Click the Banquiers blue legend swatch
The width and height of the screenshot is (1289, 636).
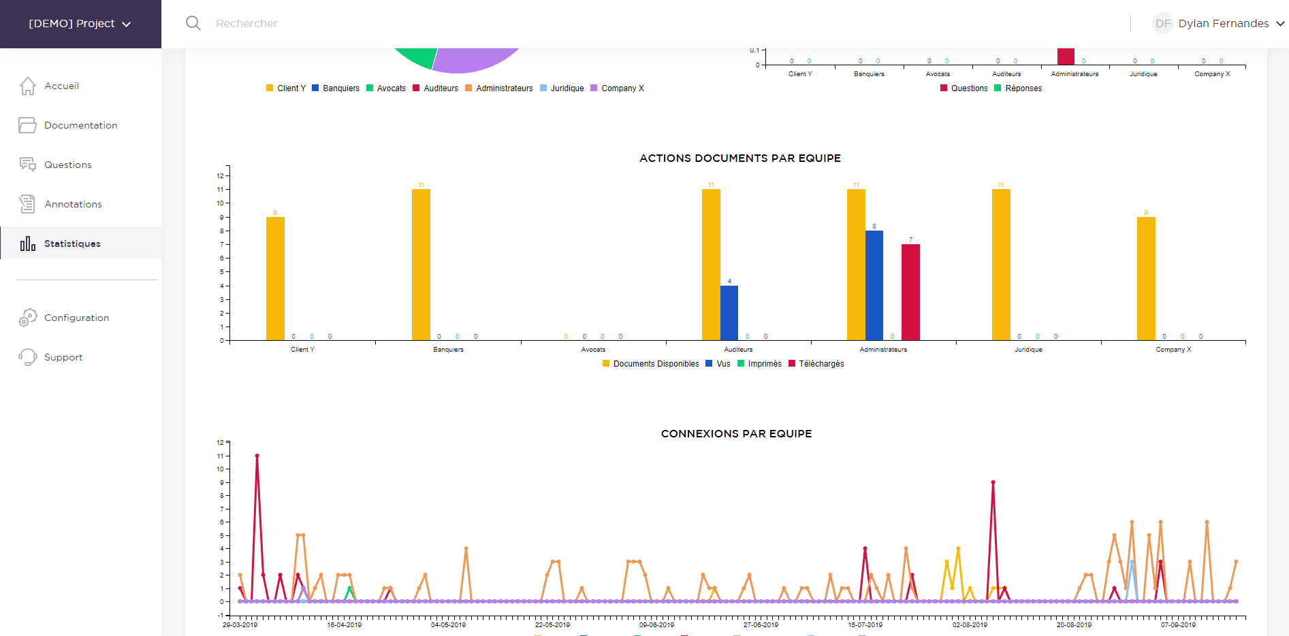(x=315, y=88)
